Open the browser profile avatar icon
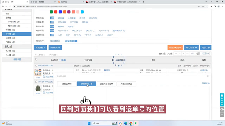This screenshot has height=126, width=225. (x=219, y=6)
